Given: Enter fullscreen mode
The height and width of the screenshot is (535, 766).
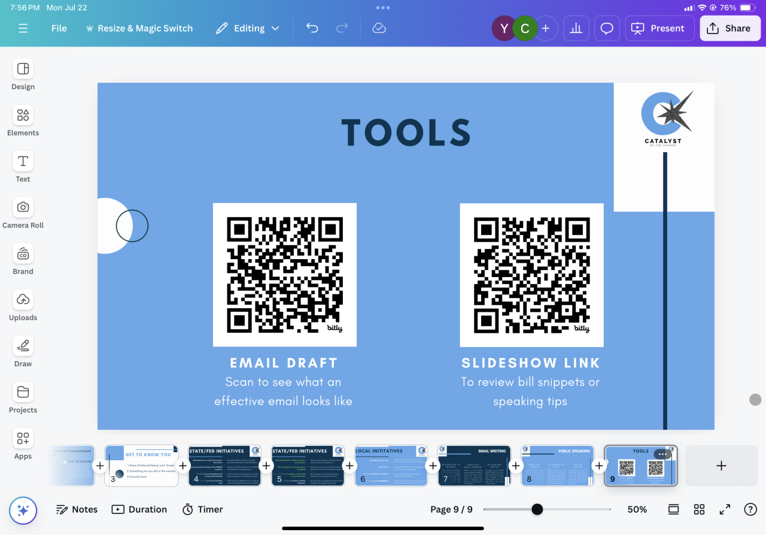Looking at the screenshot, I should pyautogui.click(x=725, y=509).
